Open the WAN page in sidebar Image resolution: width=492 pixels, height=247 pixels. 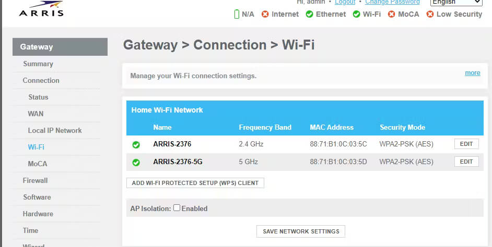point(36,114)
